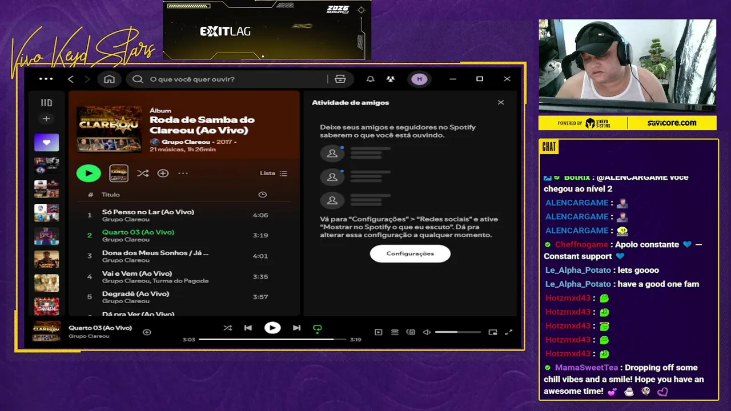
Task: Enter full screen with expand icon
Action: 509,332
